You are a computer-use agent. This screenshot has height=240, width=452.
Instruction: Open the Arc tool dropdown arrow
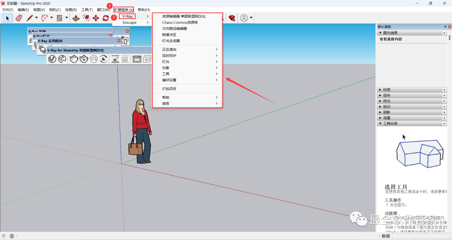(51, 18)
